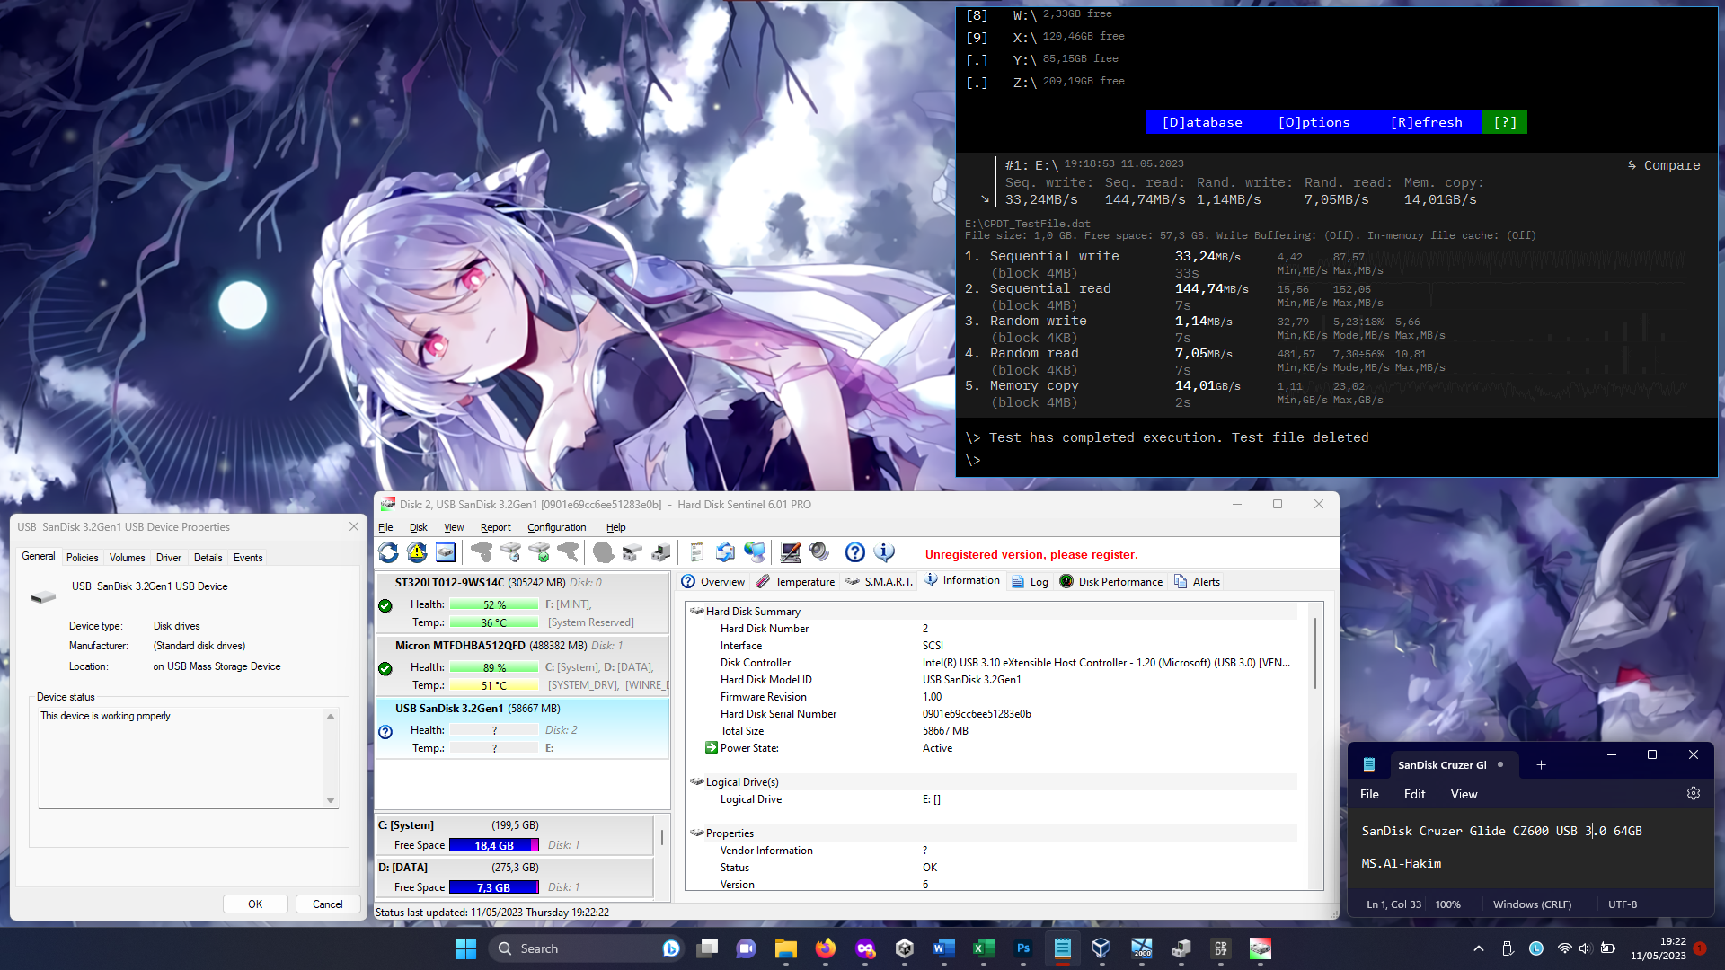Image resolution: width=1725 pixels, height=970 pixels.
Task: Switch to the Temperature tab
Action: click(795, 582)
